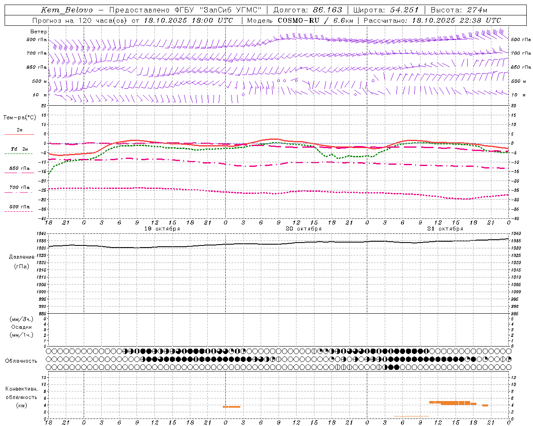The image size is (533, 426).
Task: Click the 1040 value on the left pressure axis
Action: 42,233
